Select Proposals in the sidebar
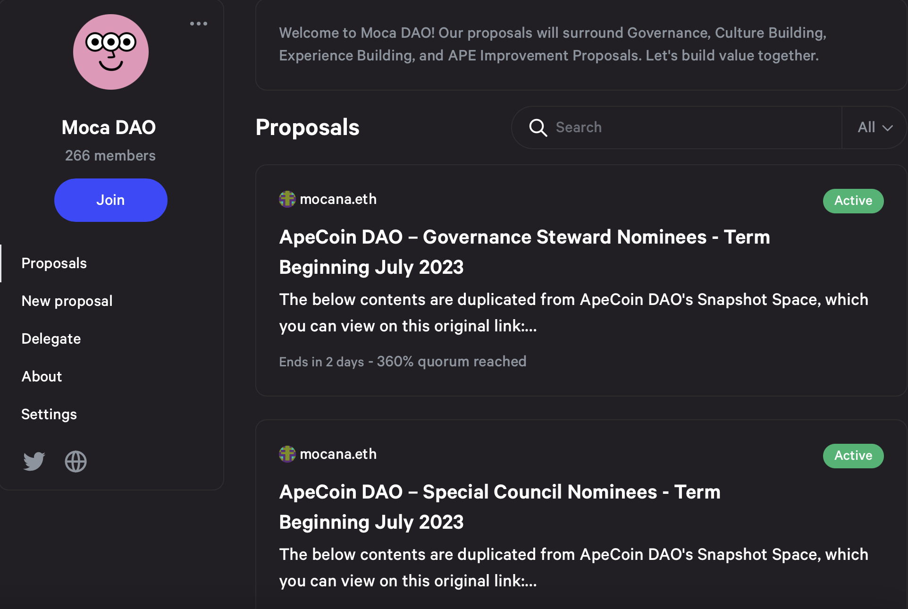 tap(54, 263)
